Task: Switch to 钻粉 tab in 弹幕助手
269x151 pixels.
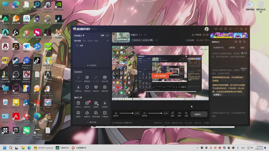Action: [242, 48]
